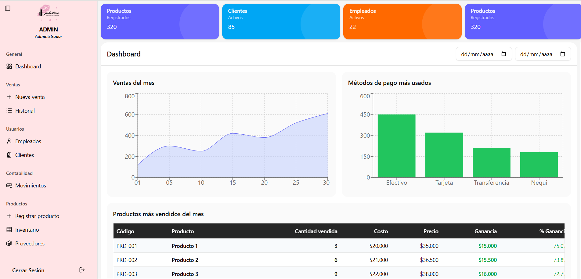Click the Costo column header

click(381, 231)
